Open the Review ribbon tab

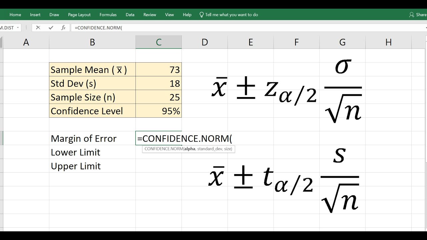(150, 15)
